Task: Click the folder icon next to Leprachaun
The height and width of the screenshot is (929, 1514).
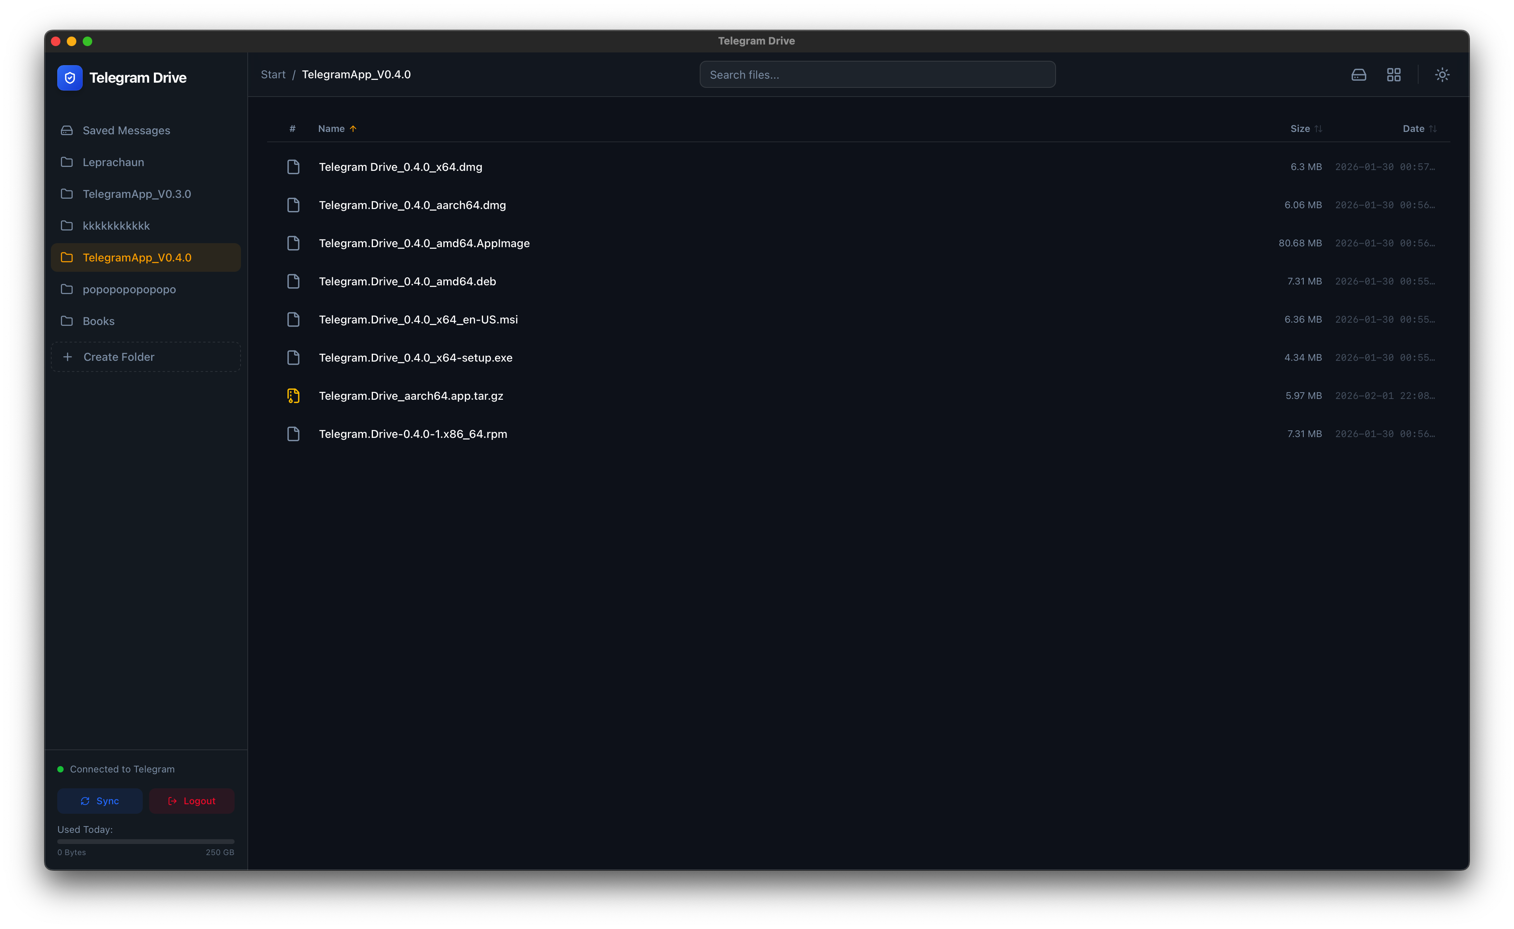Action: tap(67, 162)
